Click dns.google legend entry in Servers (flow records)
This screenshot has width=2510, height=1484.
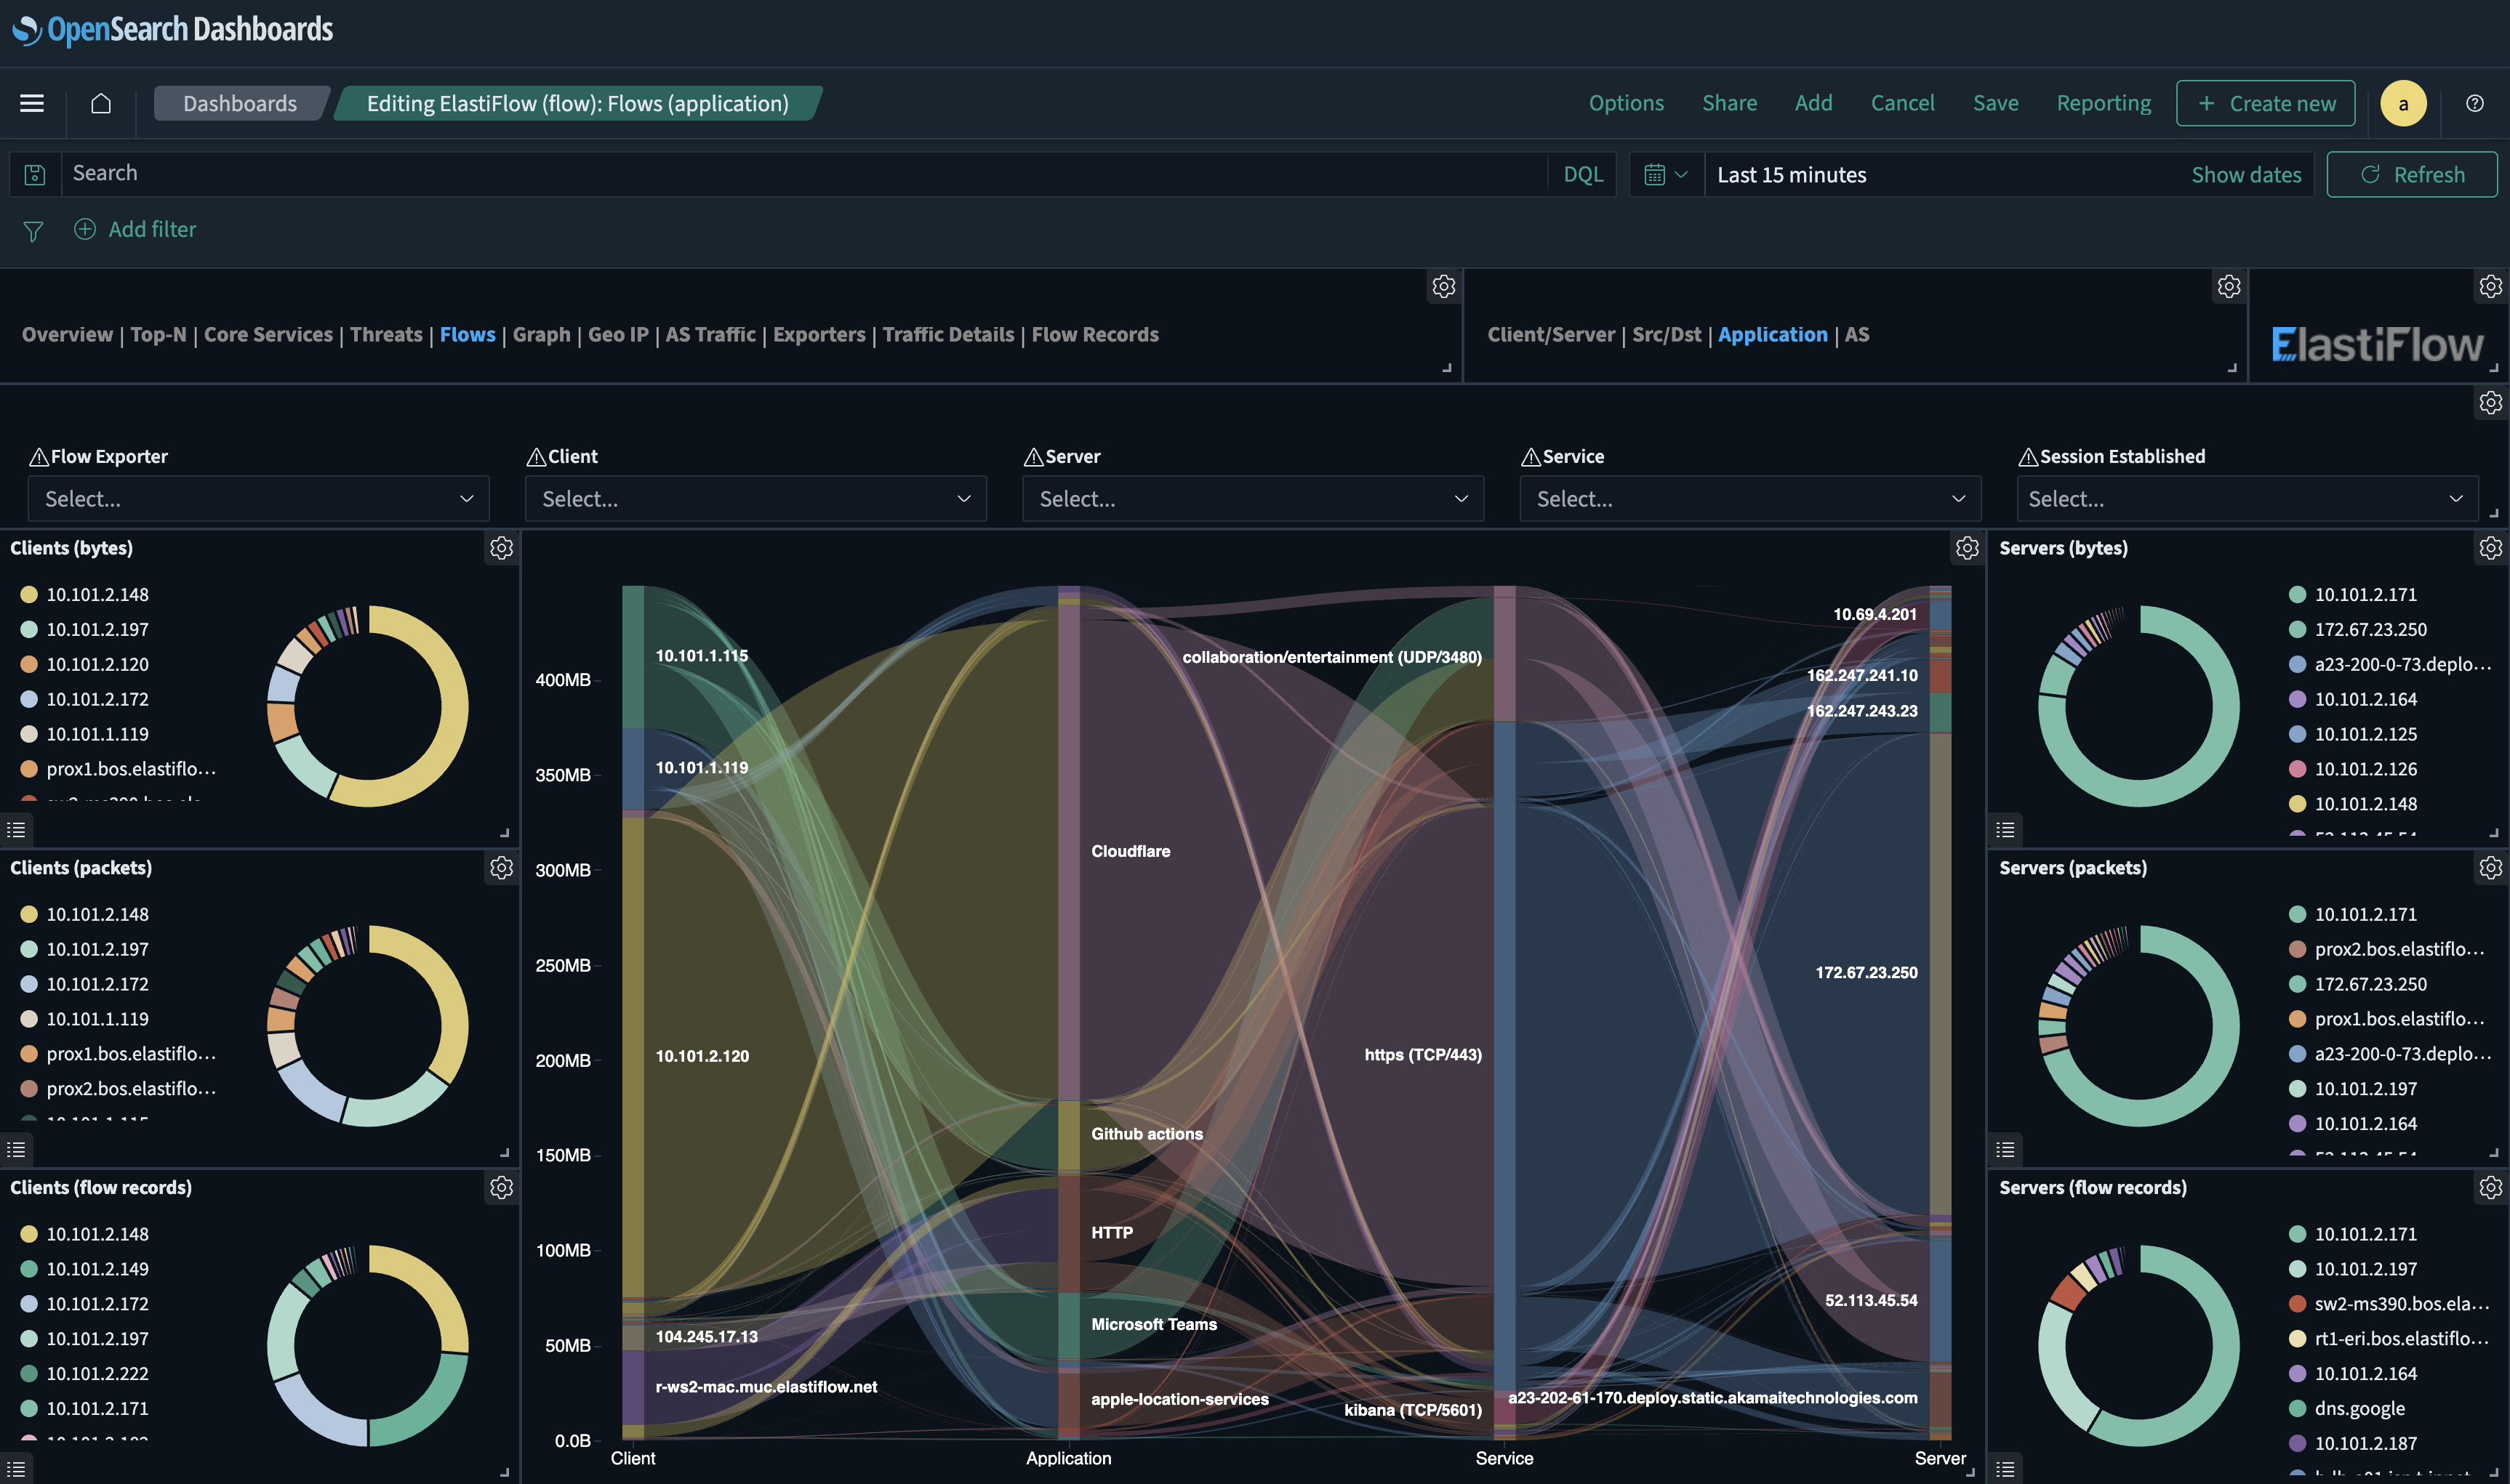tap(2359, 1408)
